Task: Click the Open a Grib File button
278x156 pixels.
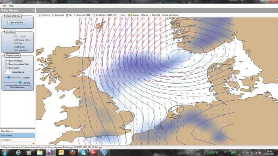Action: pyautogui.click(x=17, y=23)
